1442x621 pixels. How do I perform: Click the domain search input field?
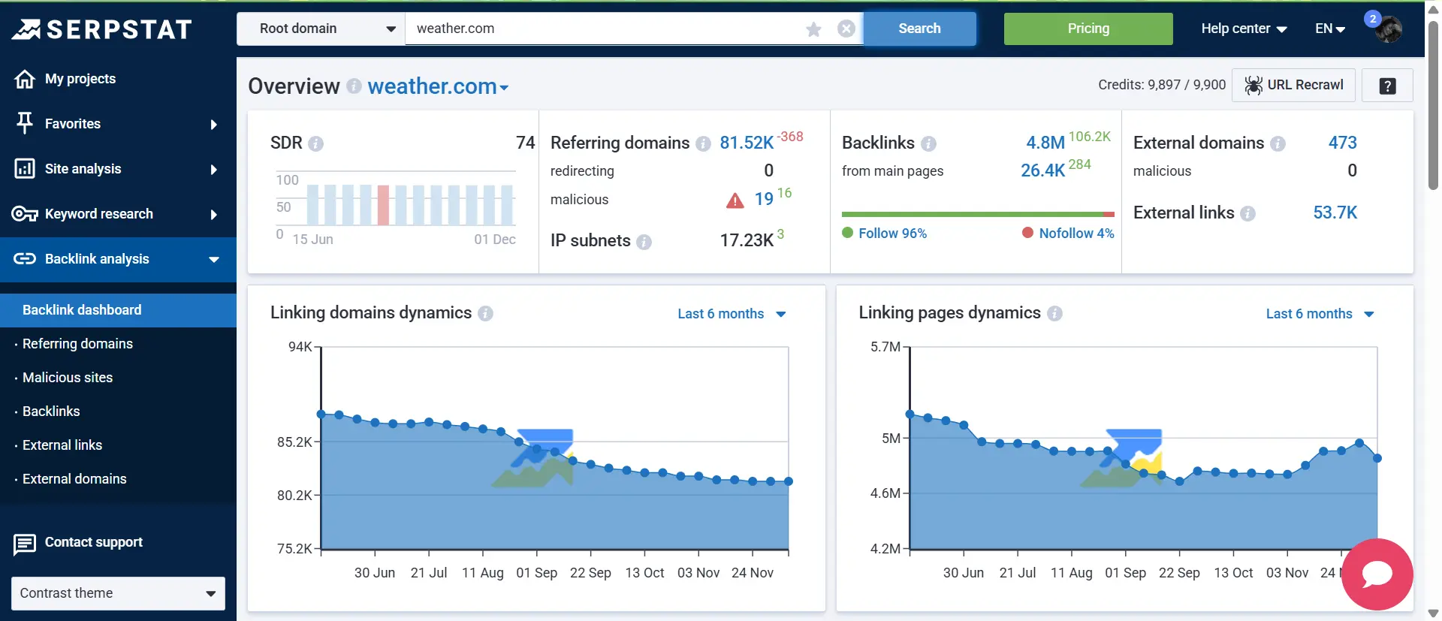tap(601, 29)
